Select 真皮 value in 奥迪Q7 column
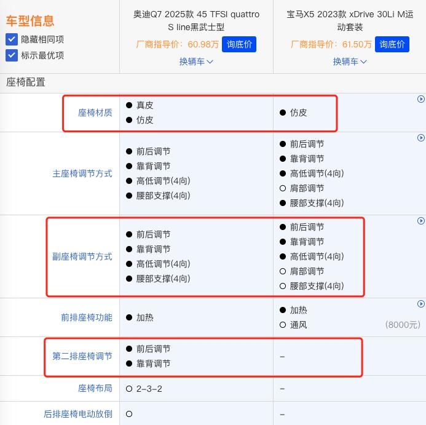The width and height of the screenshot is (426, 425). [145, 105]
